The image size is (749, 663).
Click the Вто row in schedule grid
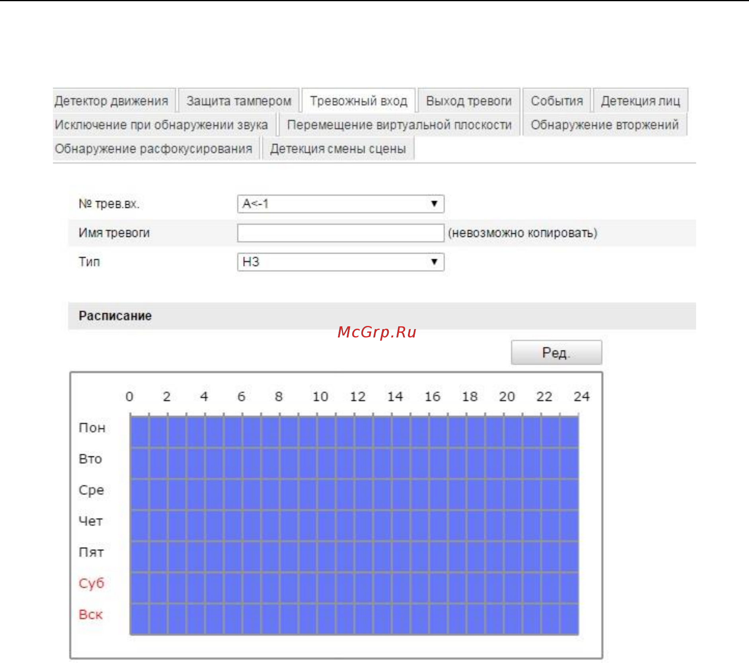pyautogui.click(x=354, y=463)
